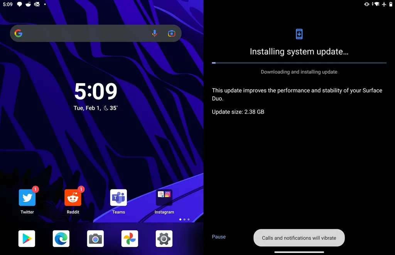
Task: Tap the update download progress bar
Action: tap(299, 63)
